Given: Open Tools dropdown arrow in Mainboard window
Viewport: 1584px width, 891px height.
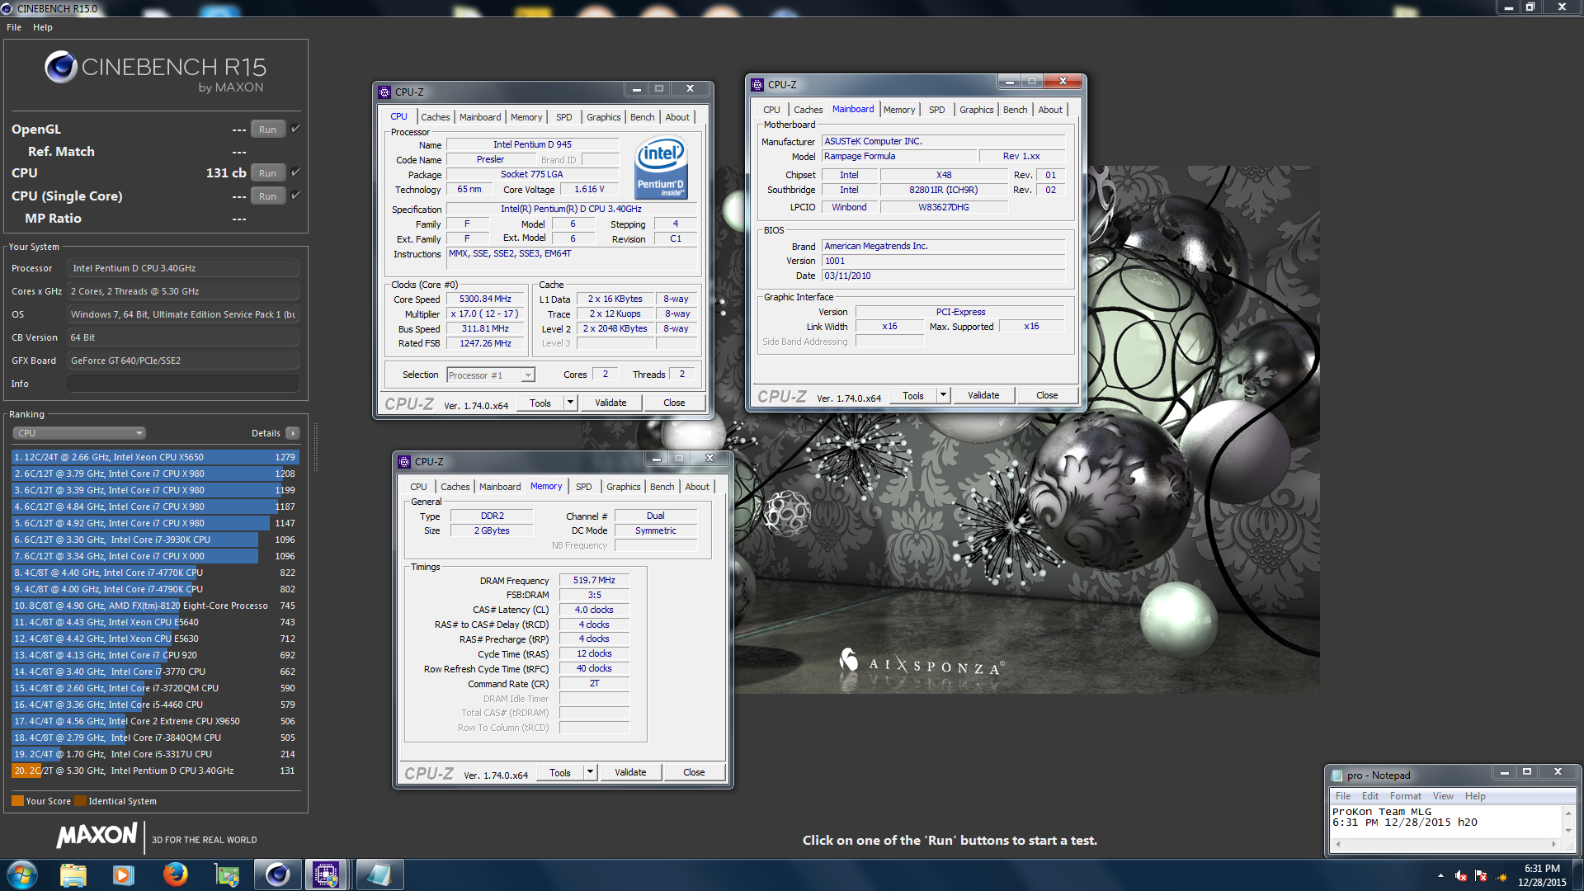Looking at the screenshot, I should 943,395.
